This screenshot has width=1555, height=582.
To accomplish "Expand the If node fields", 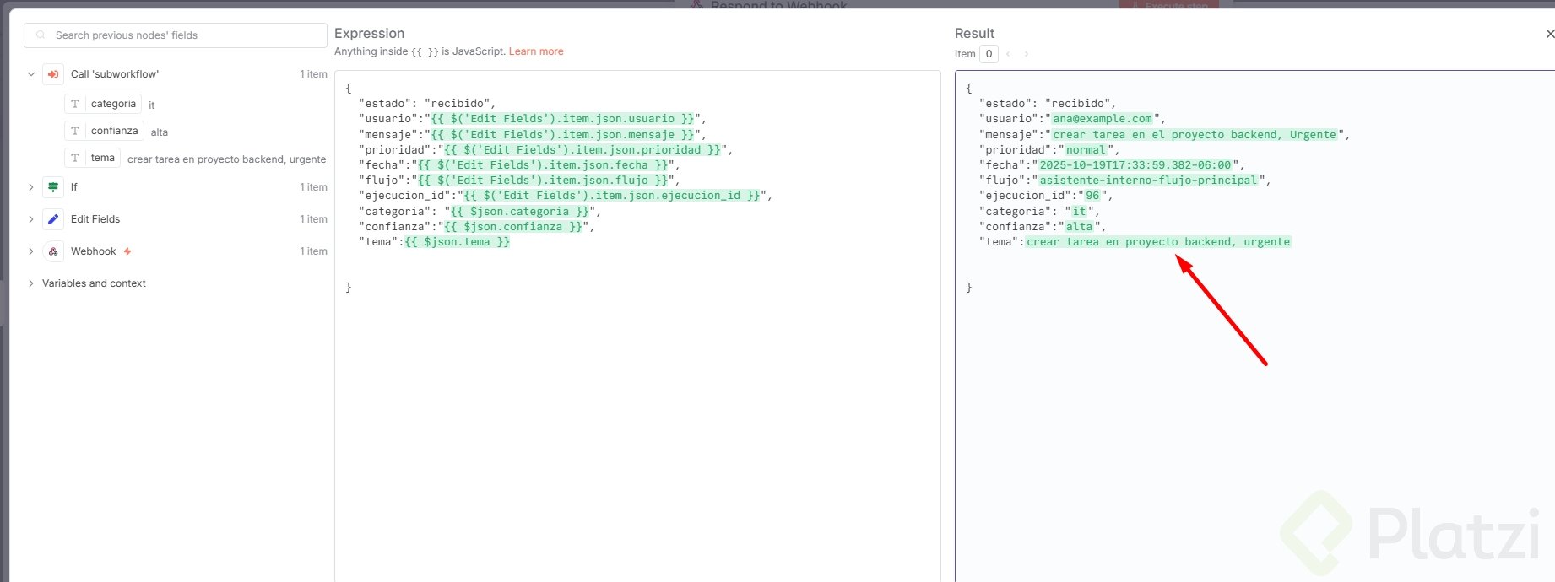I will (31, 187).
